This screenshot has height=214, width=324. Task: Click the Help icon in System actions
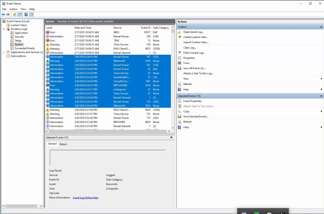pos(180,89)
